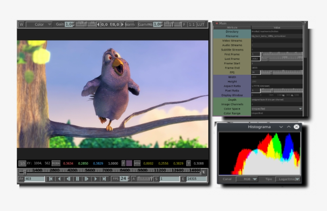Click the HSV color model button
The image size is (327, 211).
coord(137,163)
